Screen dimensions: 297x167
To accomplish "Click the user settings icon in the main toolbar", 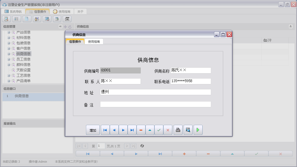I will 37,19.
